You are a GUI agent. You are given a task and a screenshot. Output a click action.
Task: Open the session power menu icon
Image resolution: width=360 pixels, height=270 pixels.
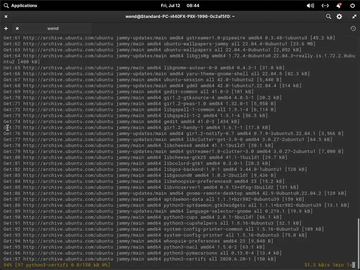(353, 6)
